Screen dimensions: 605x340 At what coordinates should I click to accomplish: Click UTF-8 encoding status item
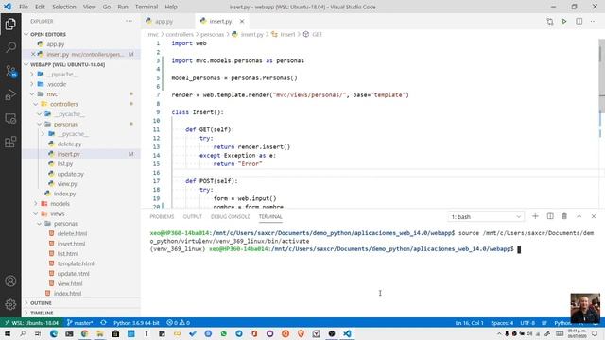(x=527, y=323)
